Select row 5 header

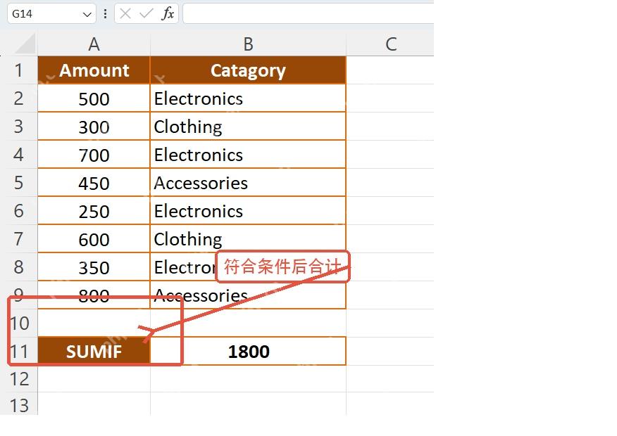coord(18,183)
